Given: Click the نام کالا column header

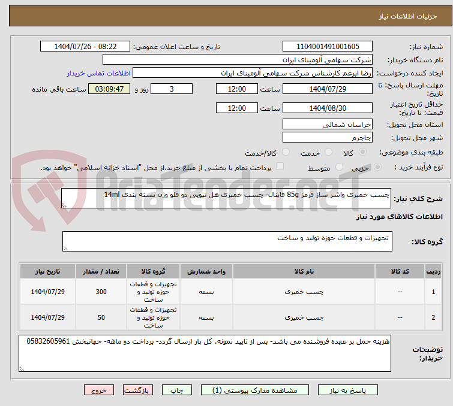Looking at the screenshot, I should click(304, 271).
